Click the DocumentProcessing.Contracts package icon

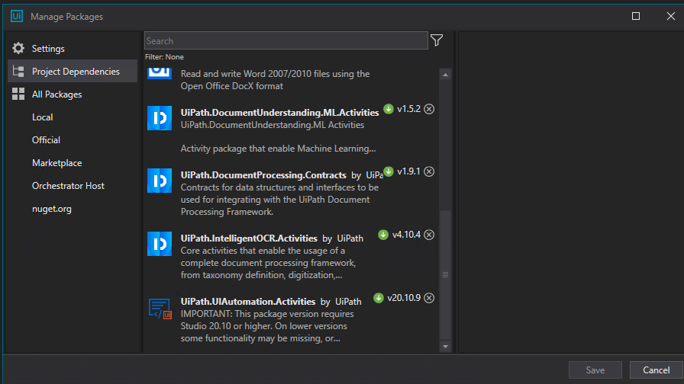point(160,181)
